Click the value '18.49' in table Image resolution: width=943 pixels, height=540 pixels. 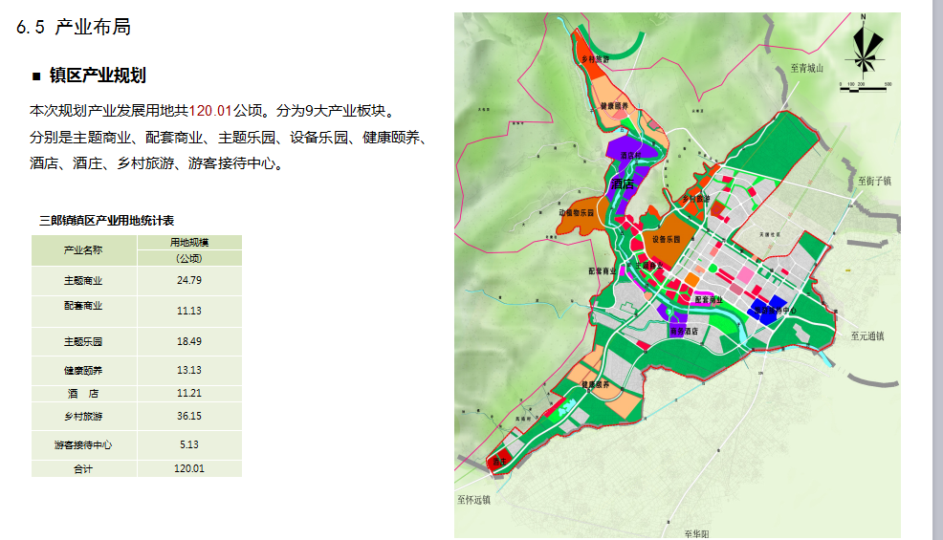189,341
